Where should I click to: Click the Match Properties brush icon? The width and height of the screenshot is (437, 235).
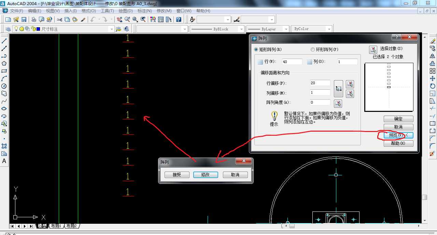coord(83,19)
